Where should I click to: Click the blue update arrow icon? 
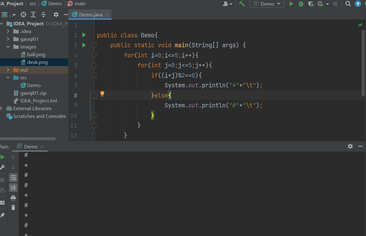tap(358, 4)
